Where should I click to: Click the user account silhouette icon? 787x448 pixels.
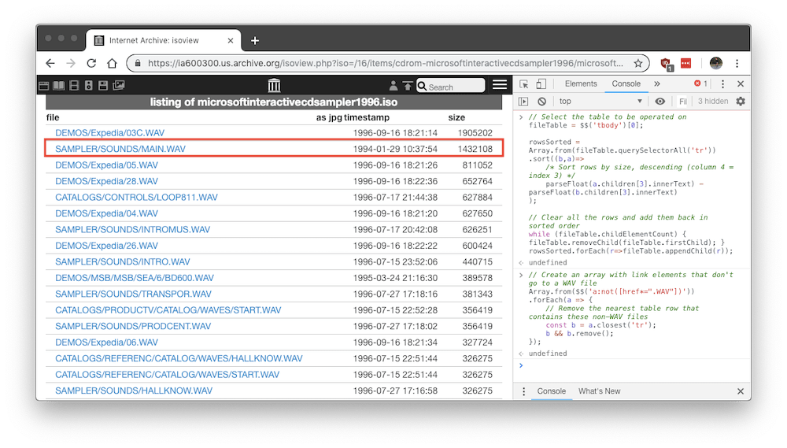click(x=393, y=86)
